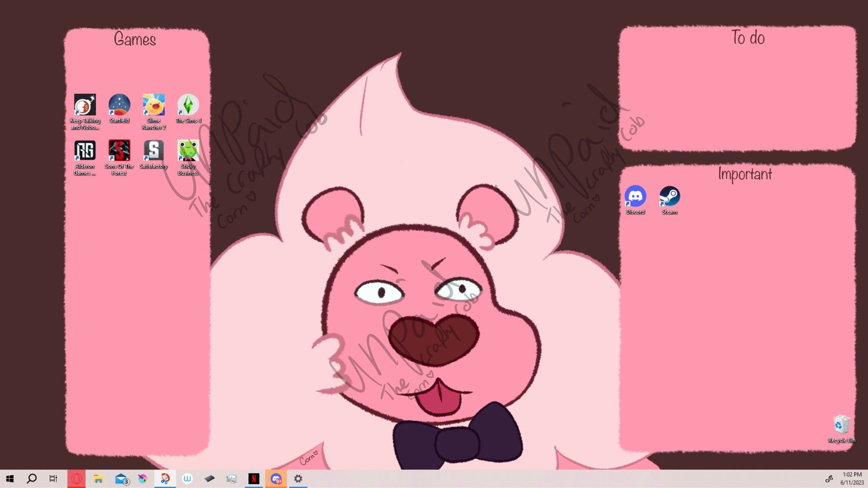This screenshot has height=488, width=868.
Task: Open the clock showing 1:02 PM
Action: (852, 479)
